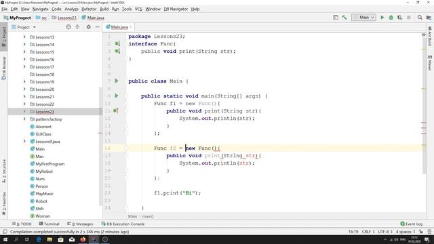Click the select-run-target icon left of hammer

(336, 18)
